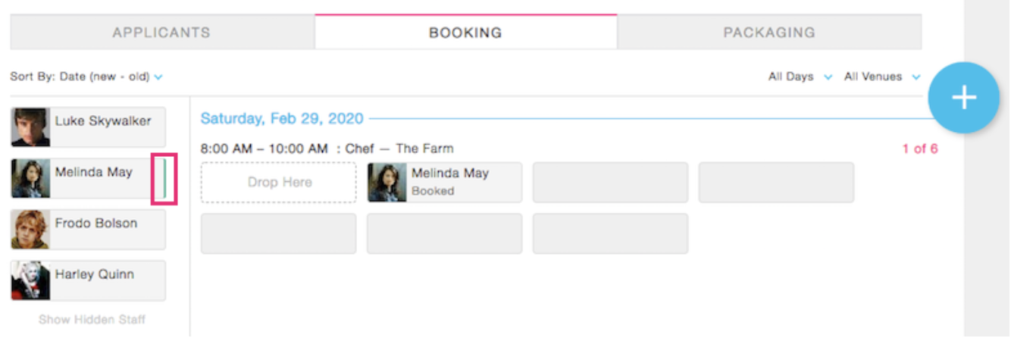Image resolution: width=1011 pixels, height=338 pixels.
Task: Click booked Melinda May's avatar in shift
Action: [x=387, y=183]
